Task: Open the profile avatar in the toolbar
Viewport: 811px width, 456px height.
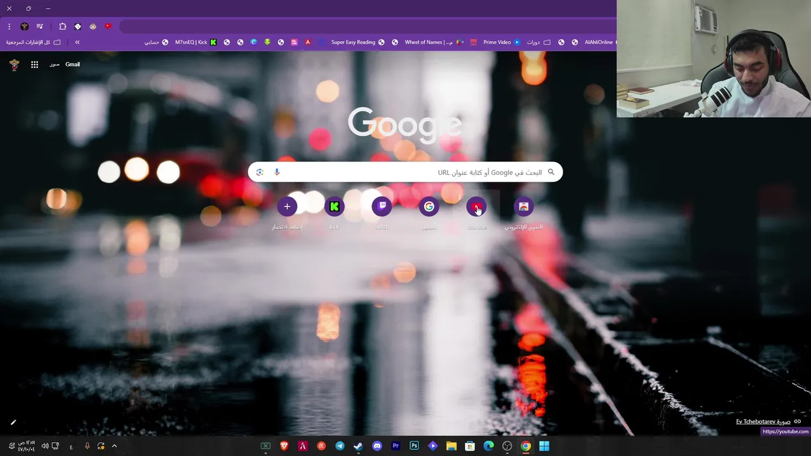Action: pos(25,27)
